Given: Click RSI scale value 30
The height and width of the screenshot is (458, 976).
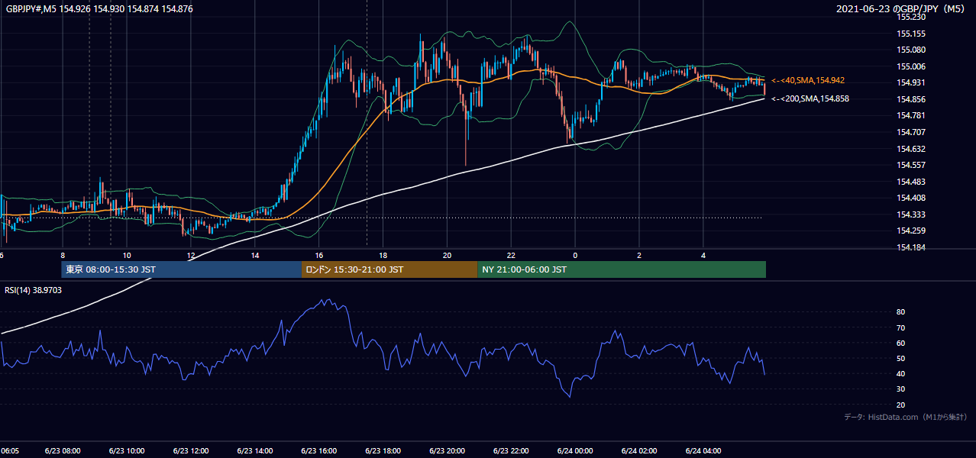Looking at the screenshot, I should coord(901,389).
